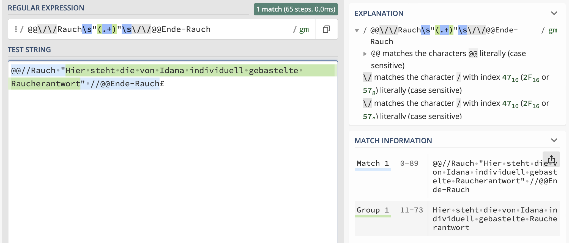Expand the '@@ matches the characters' item
569x243 pixels.
pos(365,54)
